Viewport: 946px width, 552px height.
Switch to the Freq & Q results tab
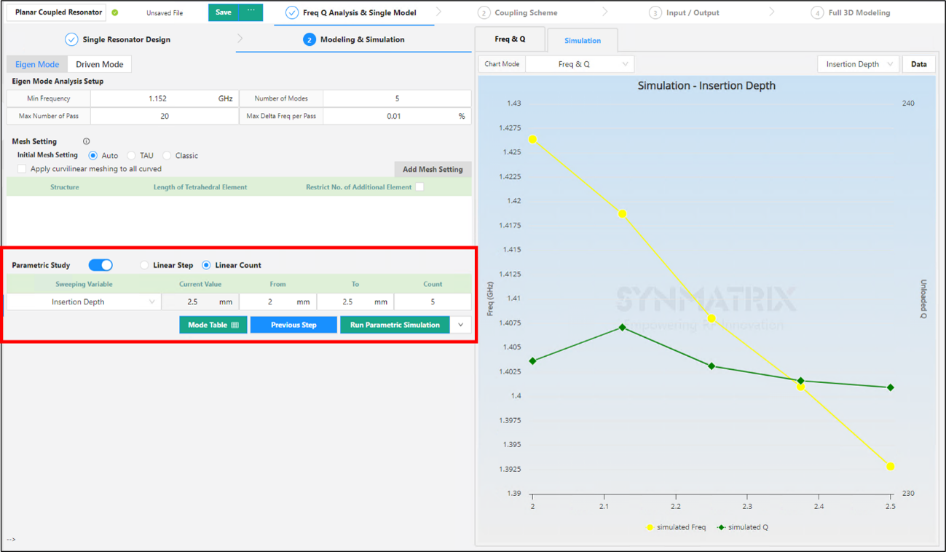click(x=510, y=39)
